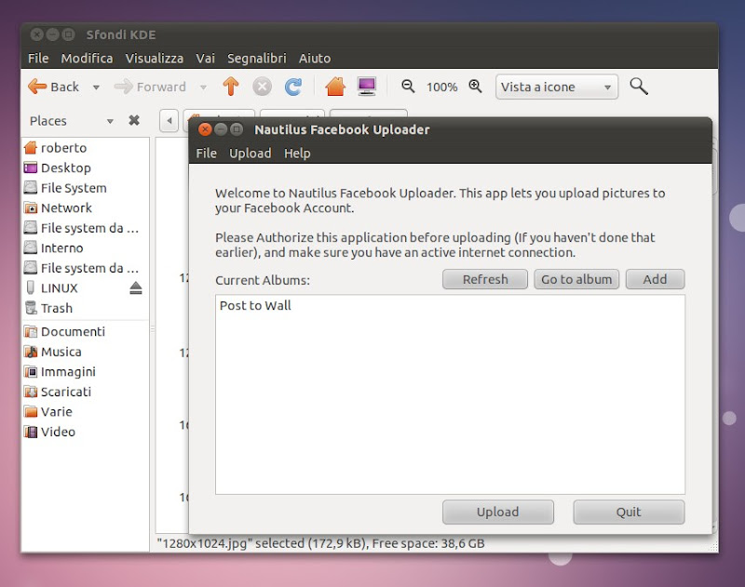
Task: Close the Nautilus Facebook Uploader window
Action: tap(205, 129)
